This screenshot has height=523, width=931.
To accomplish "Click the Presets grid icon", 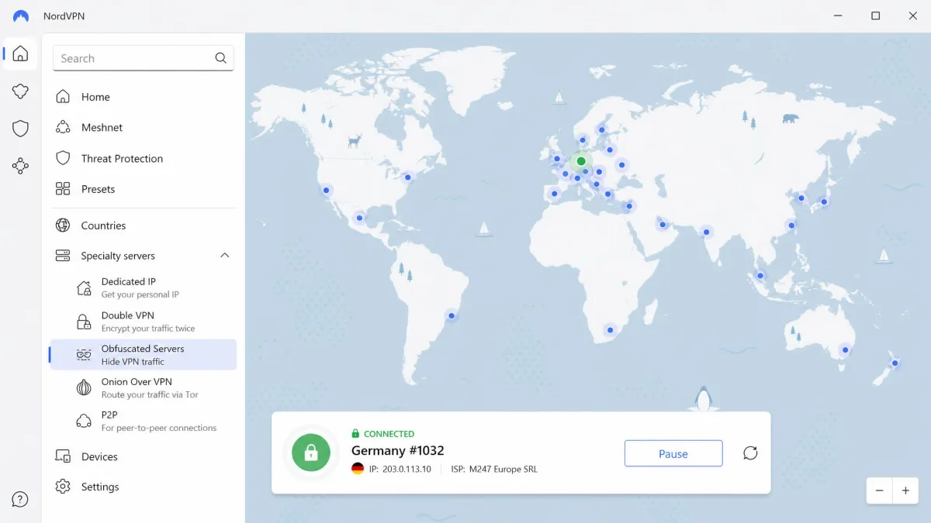I will pyautogui.click(x=63, y=189).
